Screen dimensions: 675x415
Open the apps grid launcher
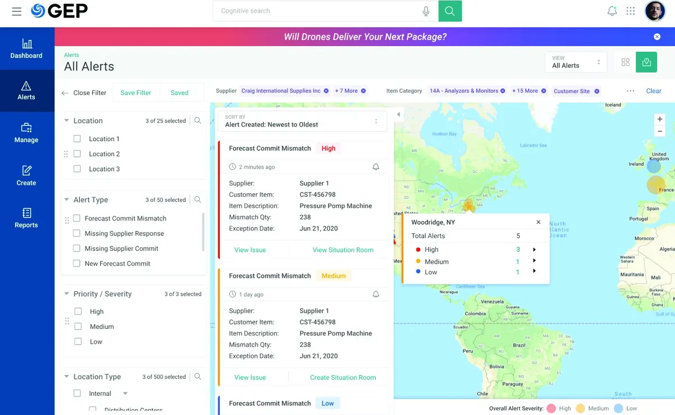coord(631,11)
